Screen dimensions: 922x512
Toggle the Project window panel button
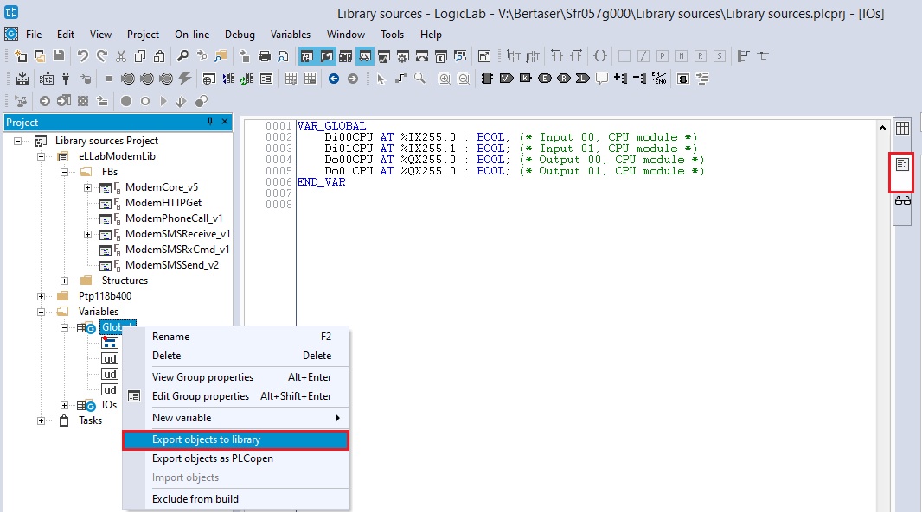[307, 56]
